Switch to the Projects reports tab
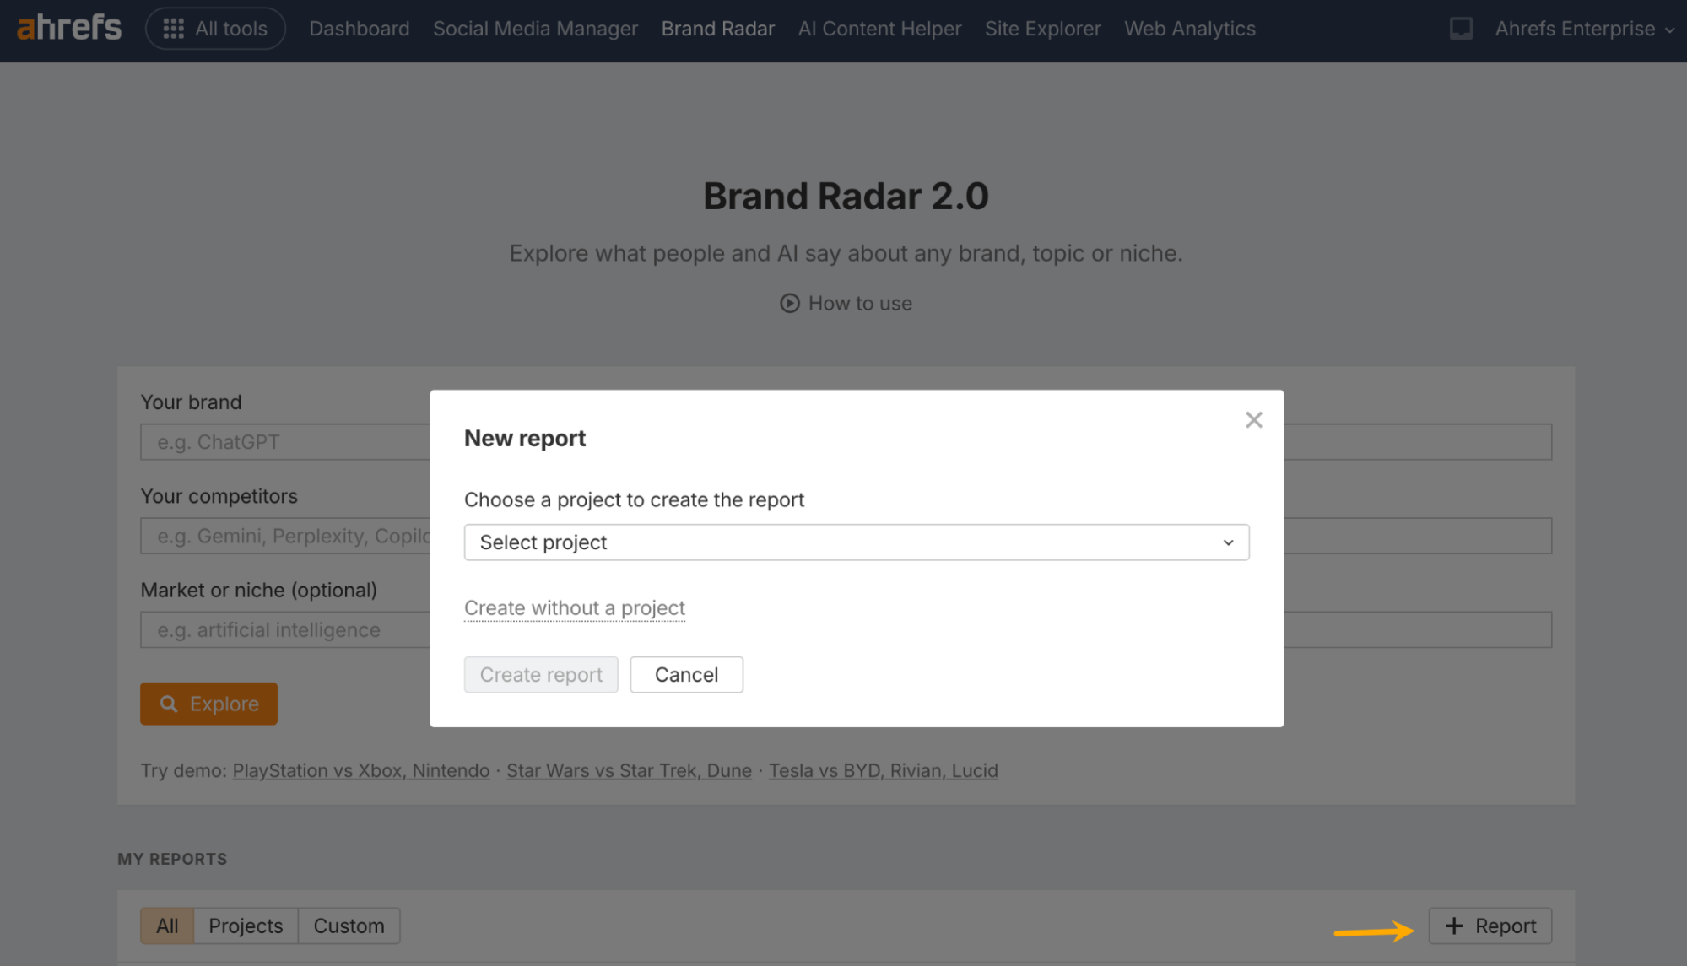The height and width of the screenshot is (966, 1687). tap(246, 926)
